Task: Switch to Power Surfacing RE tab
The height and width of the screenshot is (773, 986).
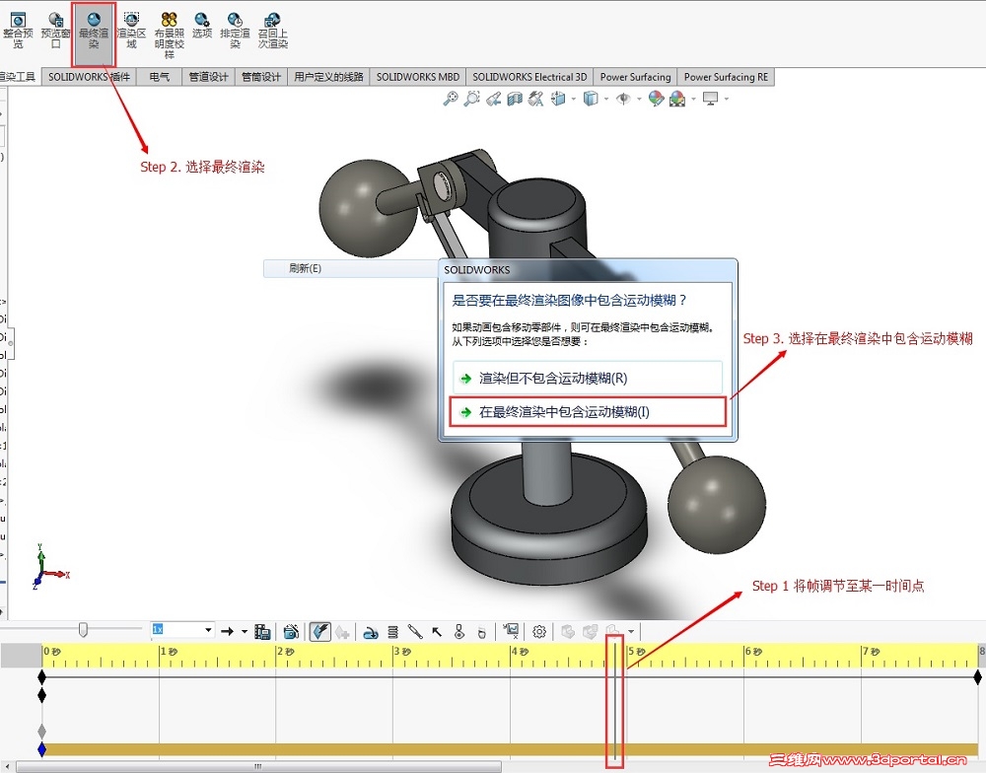Action: pyautogui.click(x=727, y=77)
